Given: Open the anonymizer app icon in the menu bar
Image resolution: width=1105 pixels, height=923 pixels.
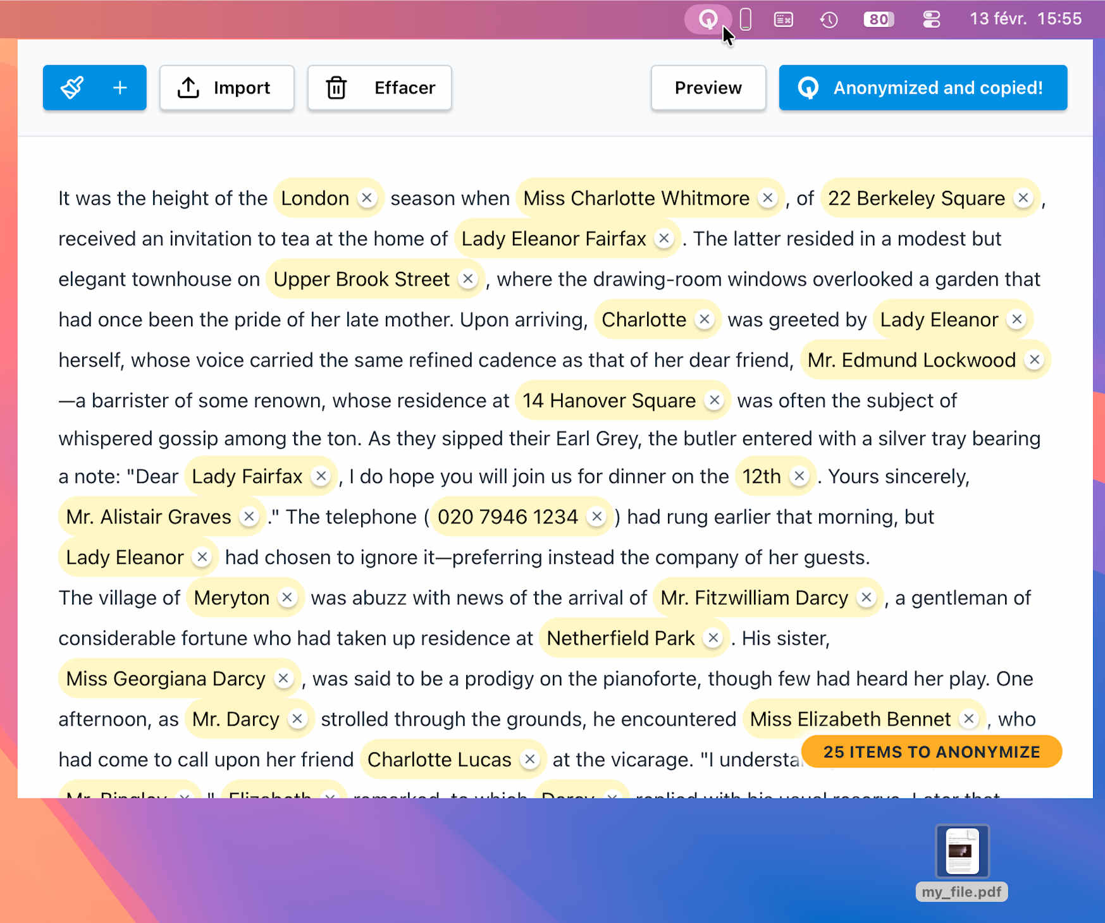Looking at the screenshot, I should (x=708, y=19).
